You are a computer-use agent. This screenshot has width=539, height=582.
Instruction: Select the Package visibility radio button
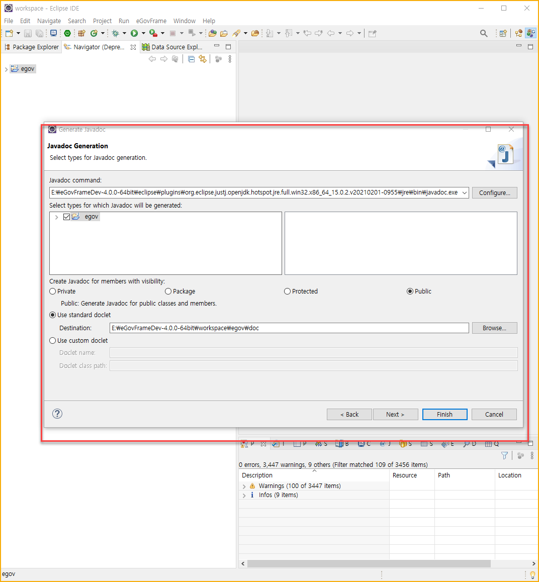168,292
